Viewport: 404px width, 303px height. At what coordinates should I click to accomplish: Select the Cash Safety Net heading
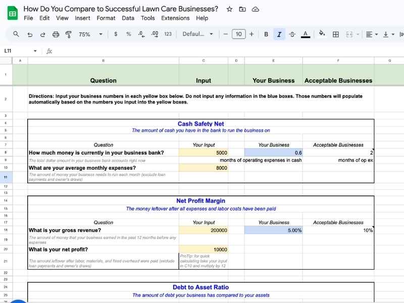click(200, 124)
